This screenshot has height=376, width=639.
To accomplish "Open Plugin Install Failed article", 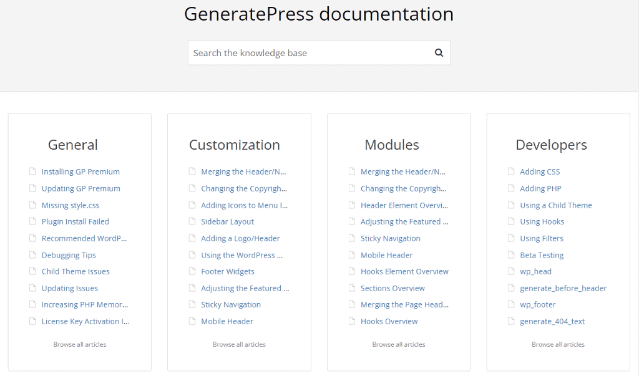I will pyautogui.click(x=75, y=221).
